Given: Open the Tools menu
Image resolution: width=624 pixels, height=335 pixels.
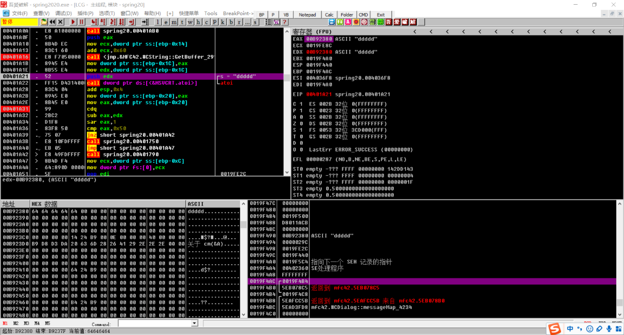Looking at the screenshot, I should tap(211, 14).
